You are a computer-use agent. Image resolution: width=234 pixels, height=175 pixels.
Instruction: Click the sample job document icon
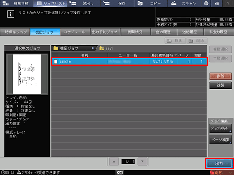click(x=56, y=61)
